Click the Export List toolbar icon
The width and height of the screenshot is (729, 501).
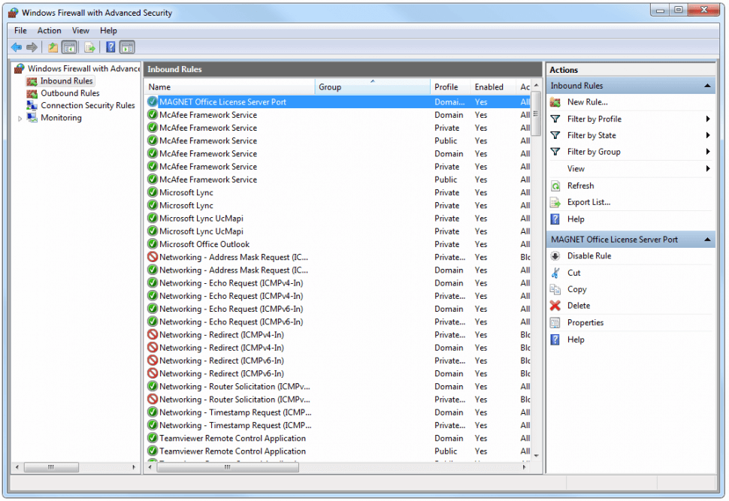click(89, 47)
